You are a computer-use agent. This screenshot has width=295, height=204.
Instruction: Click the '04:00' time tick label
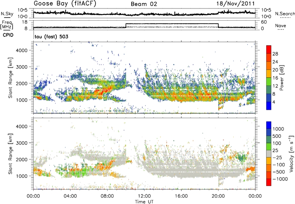pyautogui.click(x=70, y=196)
